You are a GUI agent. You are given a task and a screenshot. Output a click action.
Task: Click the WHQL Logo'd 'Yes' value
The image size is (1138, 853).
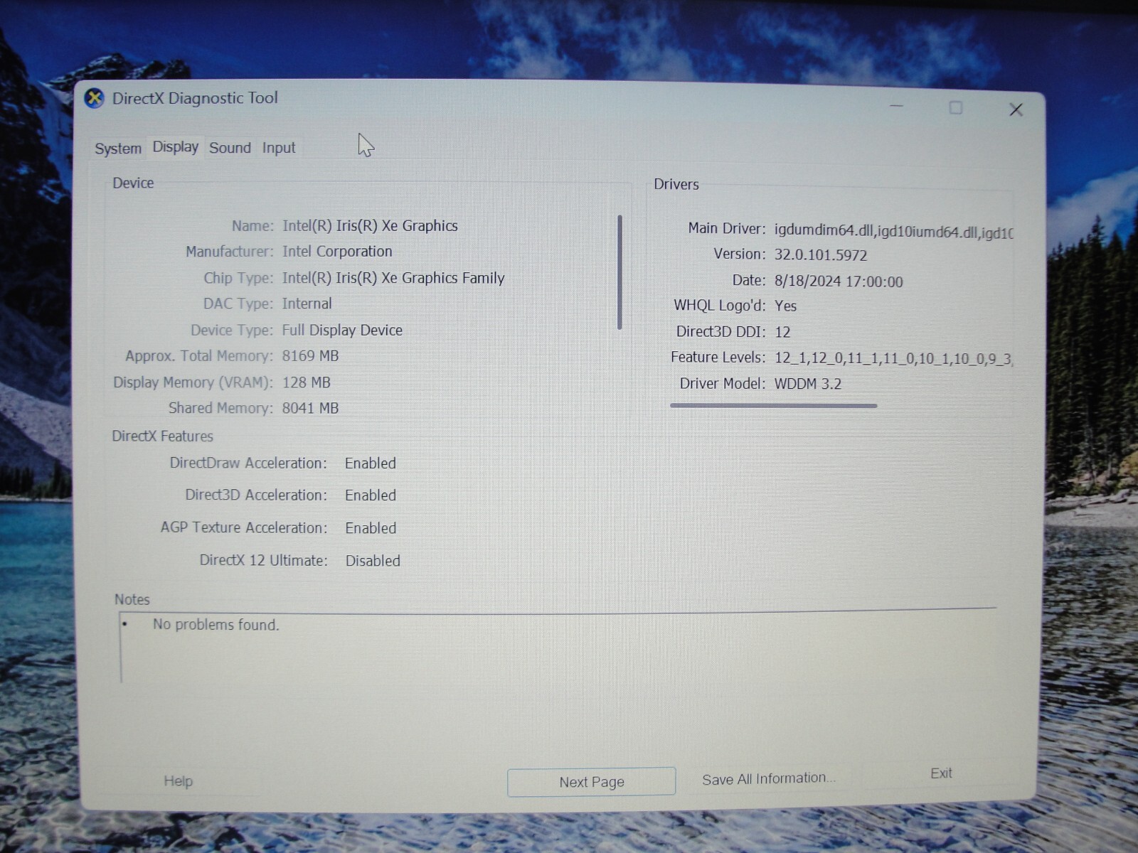pos(785,306)
